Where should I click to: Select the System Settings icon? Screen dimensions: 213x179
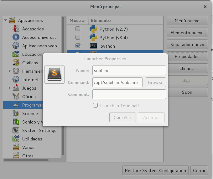coord(16,130)
